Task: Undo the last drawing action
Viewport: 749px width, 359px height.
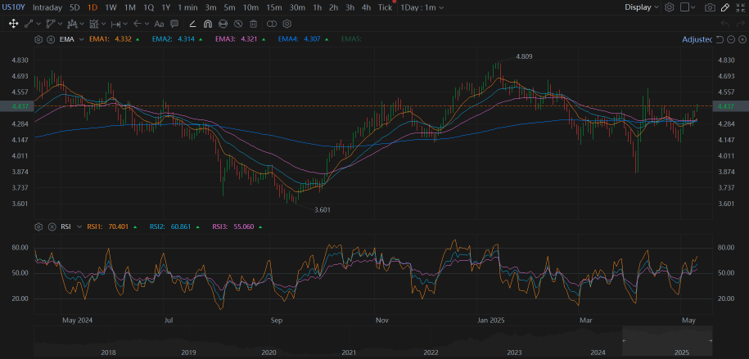Action: coord(725,24)
